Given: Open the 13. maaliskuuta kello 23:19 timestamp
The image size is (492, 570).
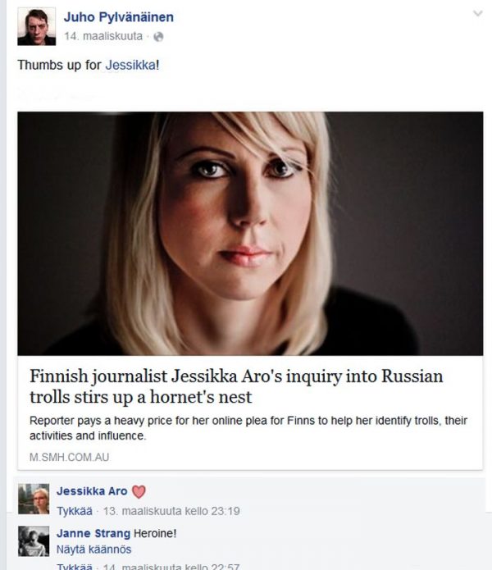Looking at the screenshot, I should click(171, 511).
